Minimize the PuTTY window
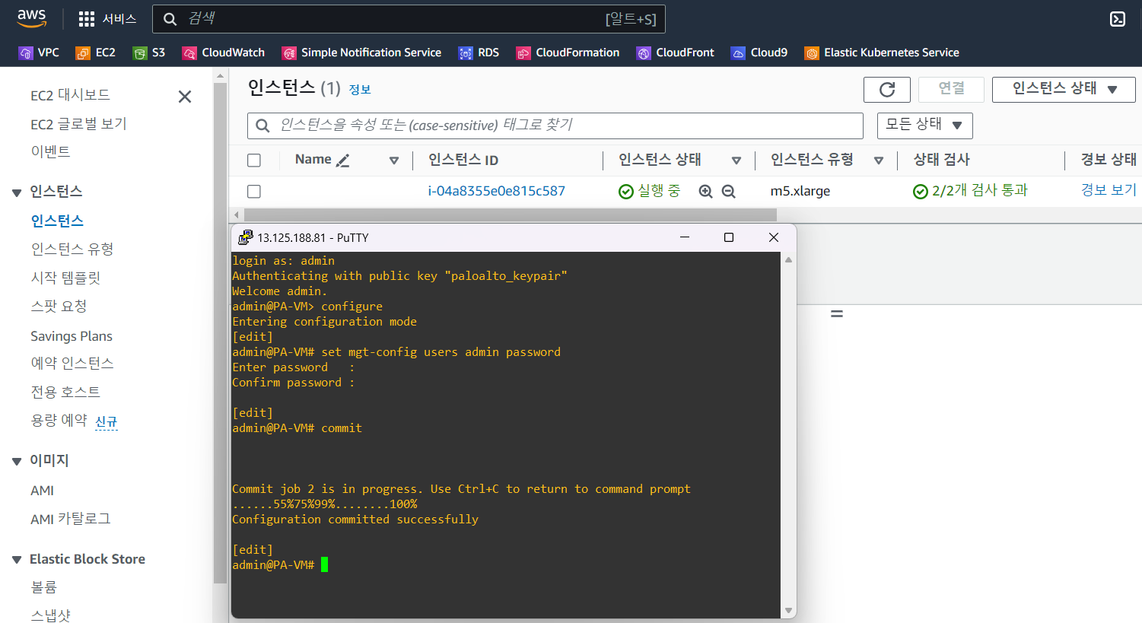The height and width of the screenshot is (623, 1142). tap(685, 237)
